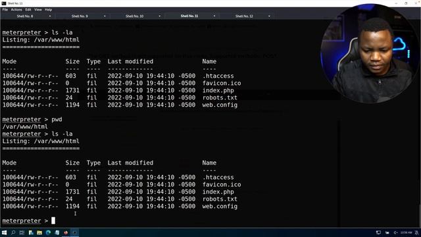Click 'web.config' in the first listing
The image size is (421, 237).
click(x=220, y=105)
